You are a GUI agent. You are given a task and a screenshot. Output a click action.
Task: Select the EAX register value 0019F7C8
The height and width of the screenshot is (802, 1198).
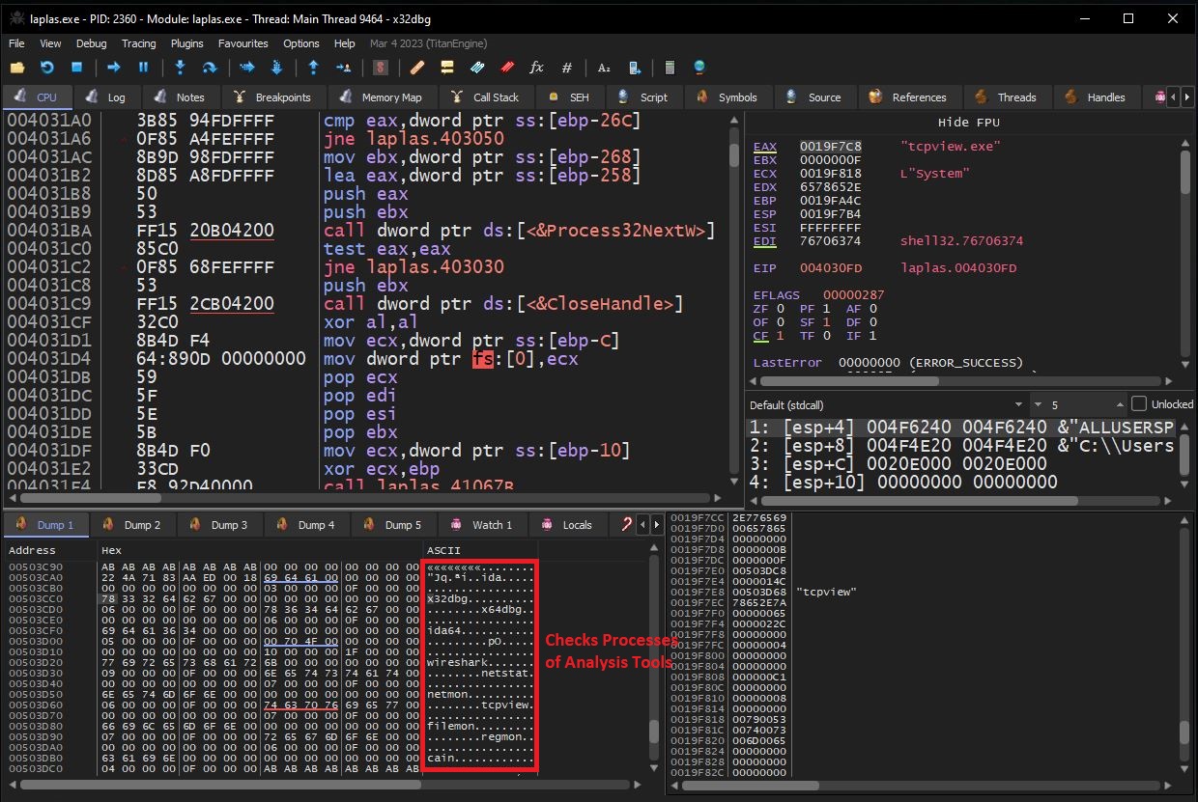[x=830, y=147]
